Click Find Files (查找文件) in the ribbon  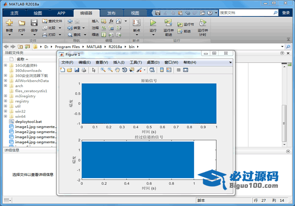[52, 21]
